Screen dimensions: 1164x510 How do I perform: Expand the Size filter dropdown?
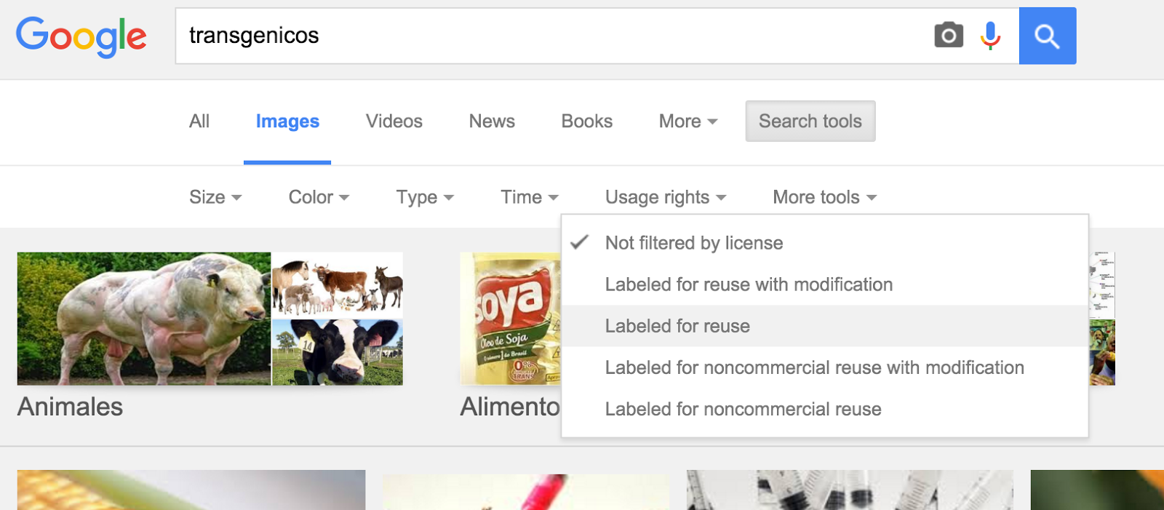pyautogui.click(x=215, y=197)
